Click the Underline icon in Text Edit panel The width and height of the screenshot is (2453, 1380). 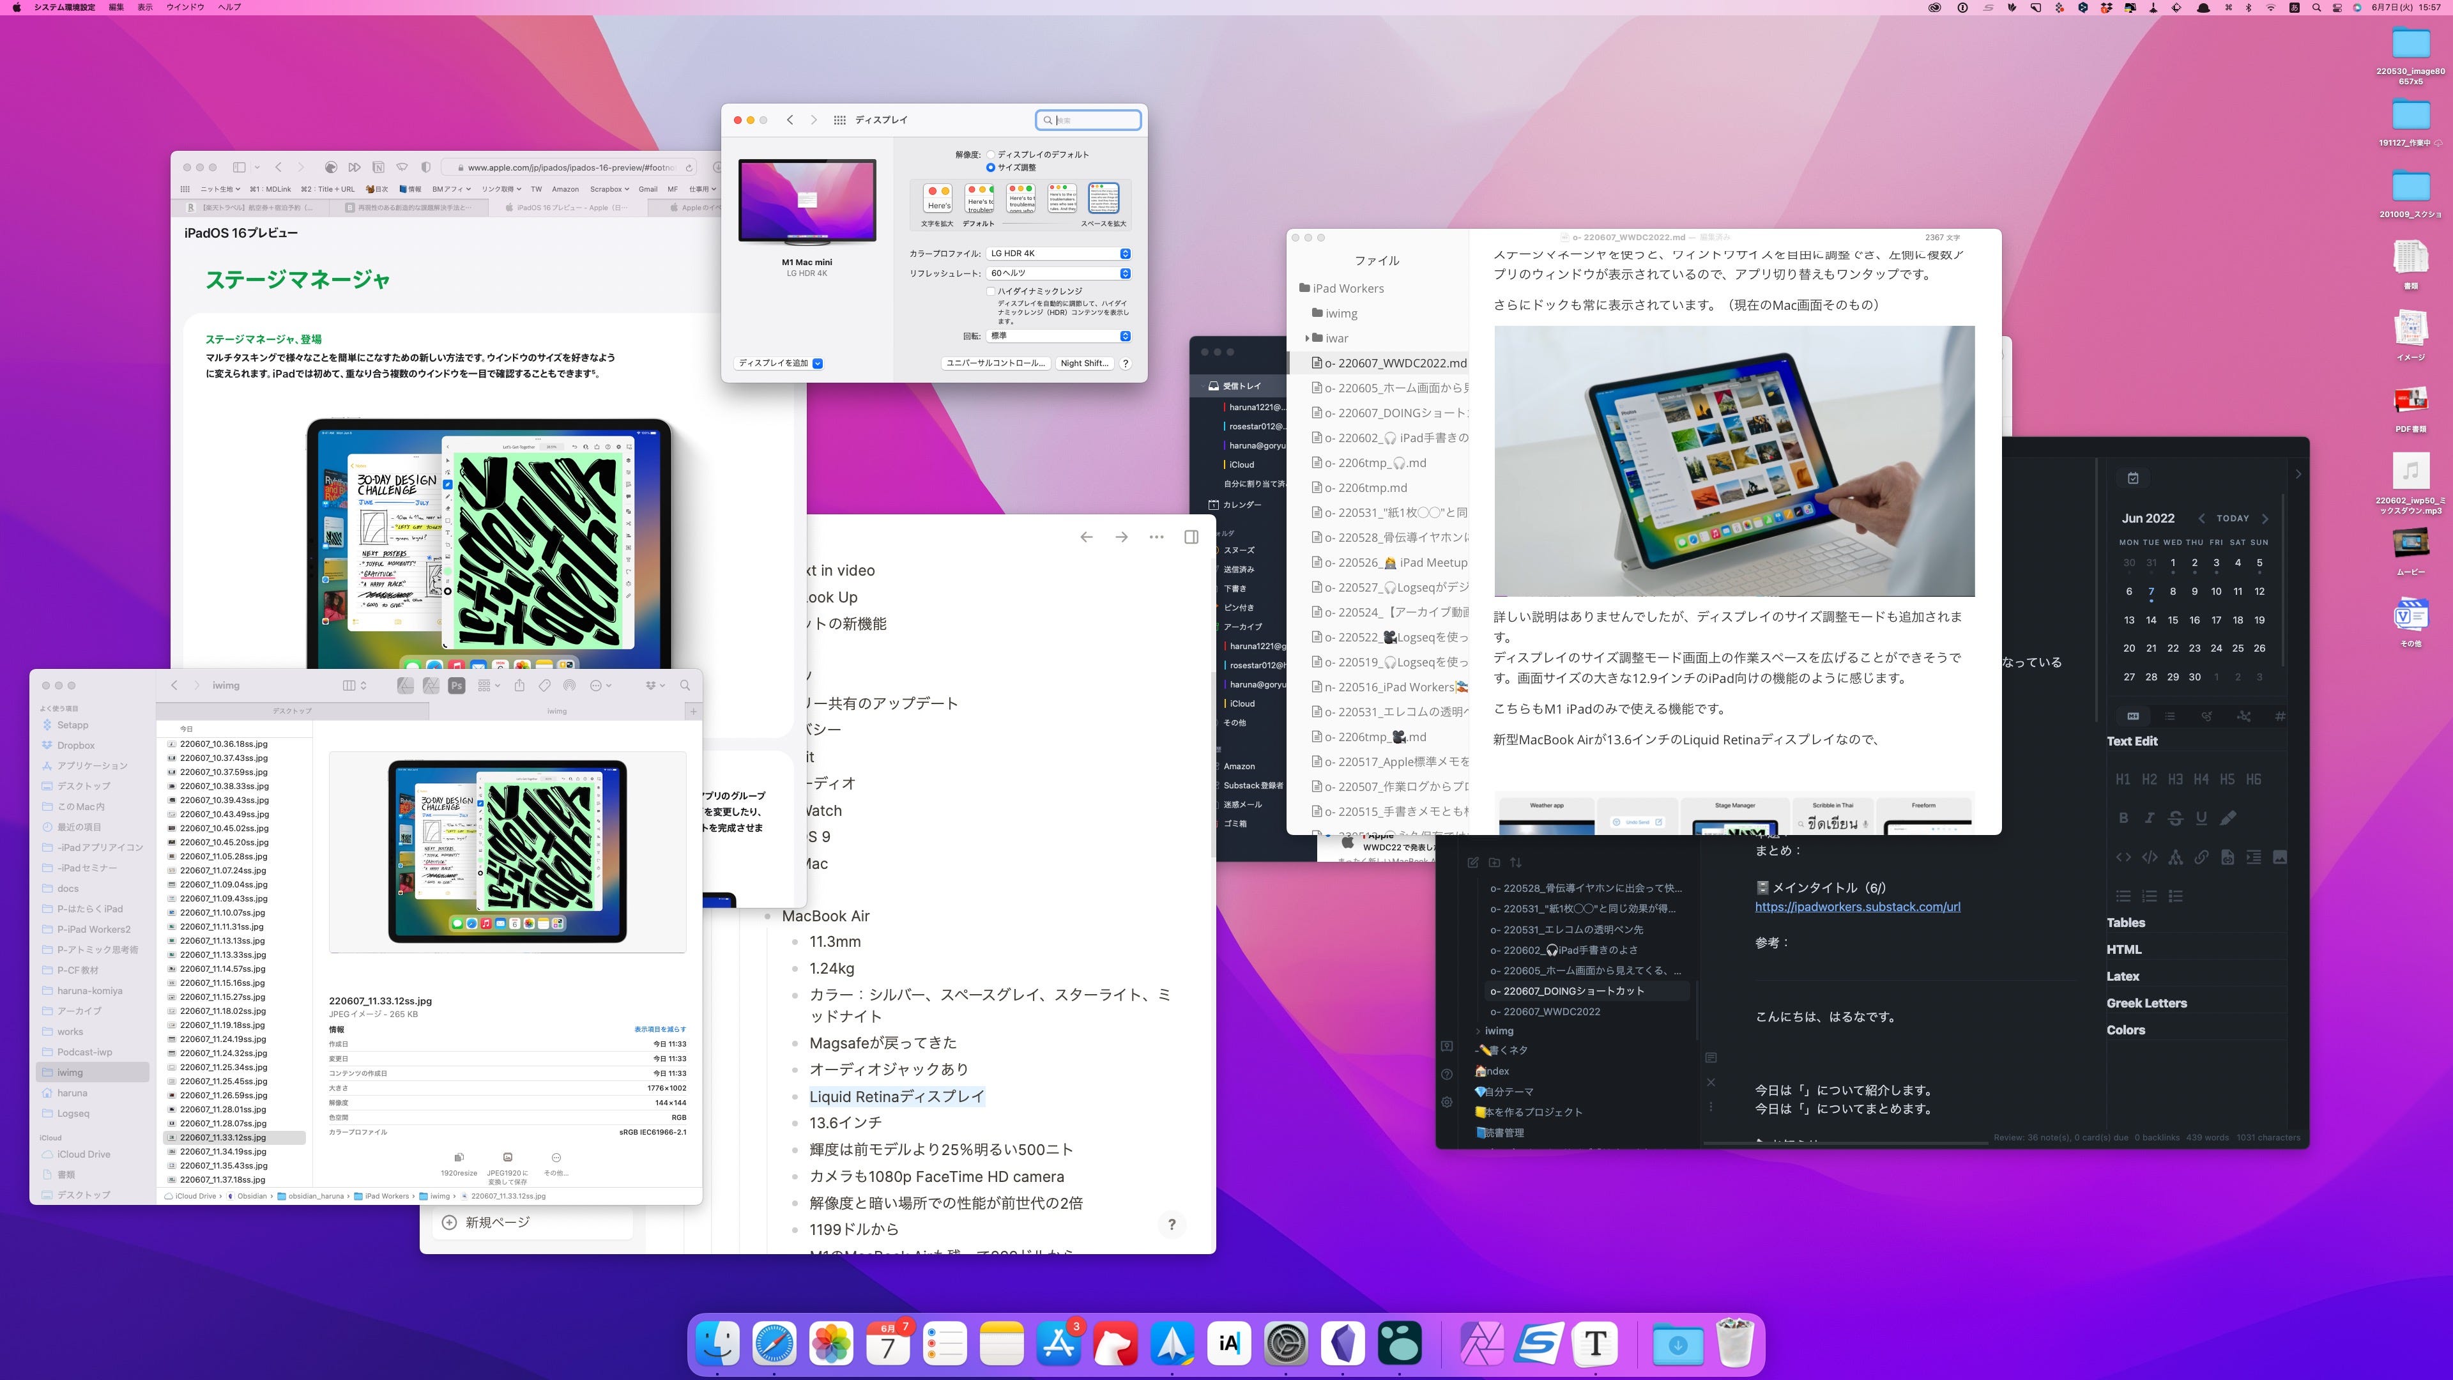pos(2201,818)
